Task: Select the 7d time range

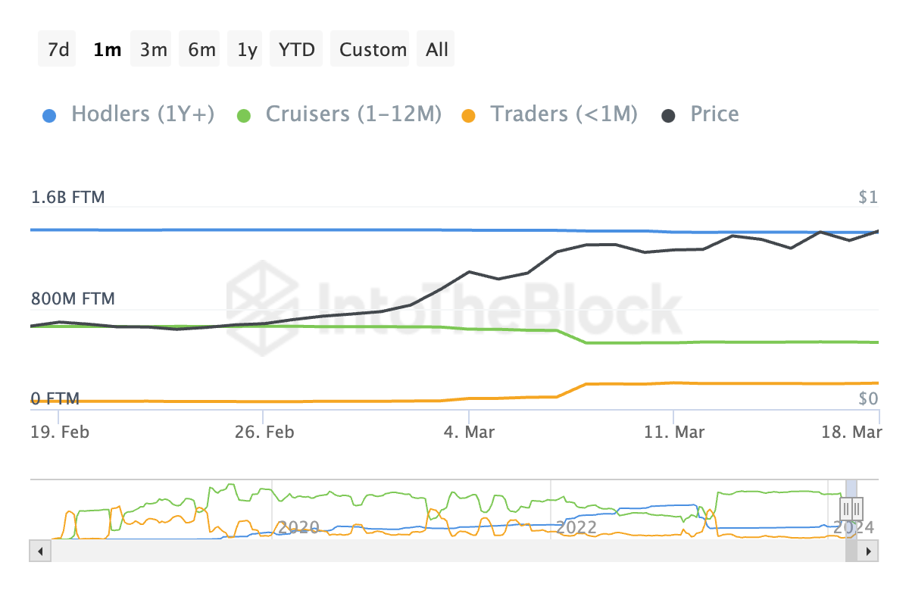Action: click(58, 50)
